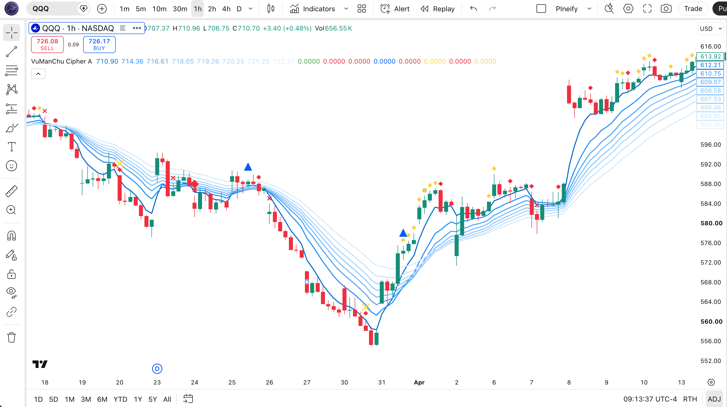This screenshot has height=407, width=727.
Task: Open the price scale settings gear
Action: pos(711,382)
